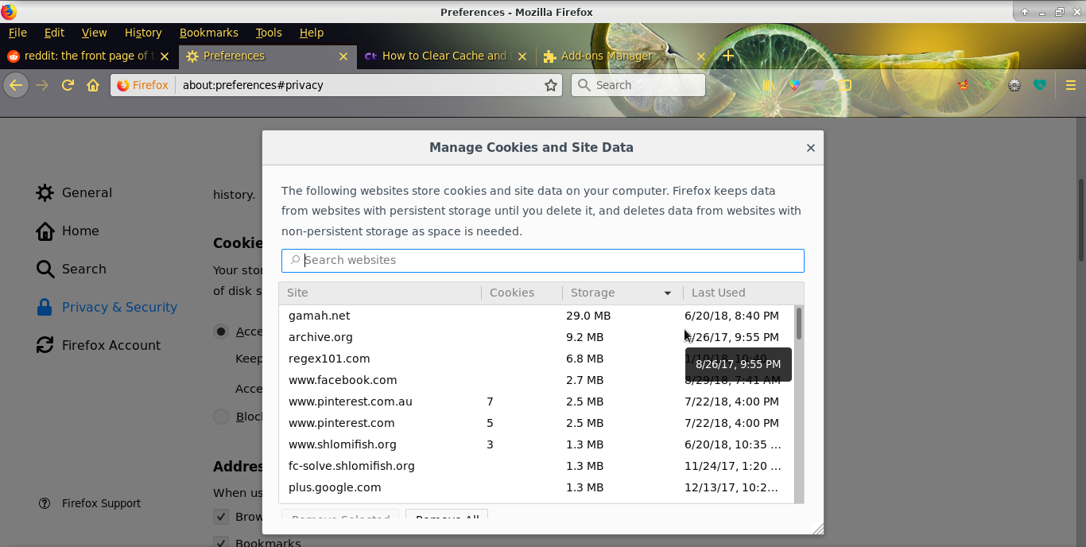
Task: Click the Firefox Support help icon
Action: (x=45, y=503)
